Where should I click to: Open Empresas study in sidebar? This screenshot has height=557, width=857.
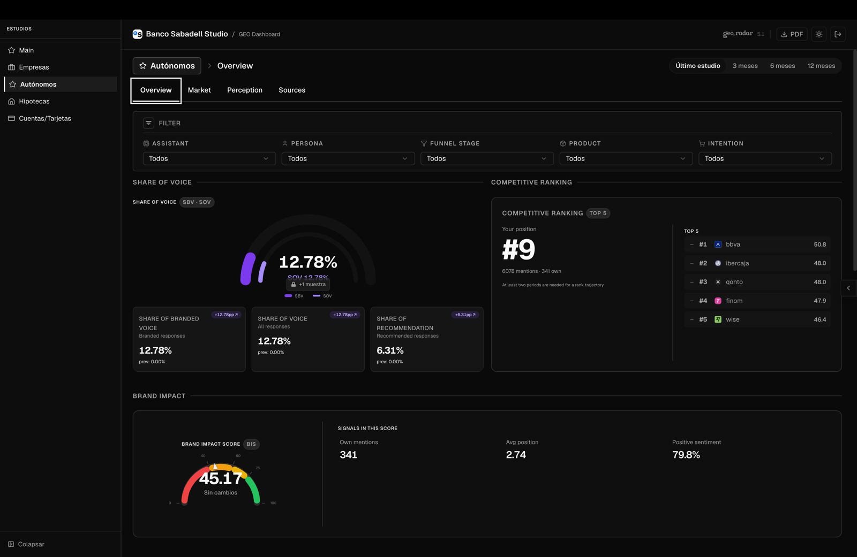[x=34, y=67]
